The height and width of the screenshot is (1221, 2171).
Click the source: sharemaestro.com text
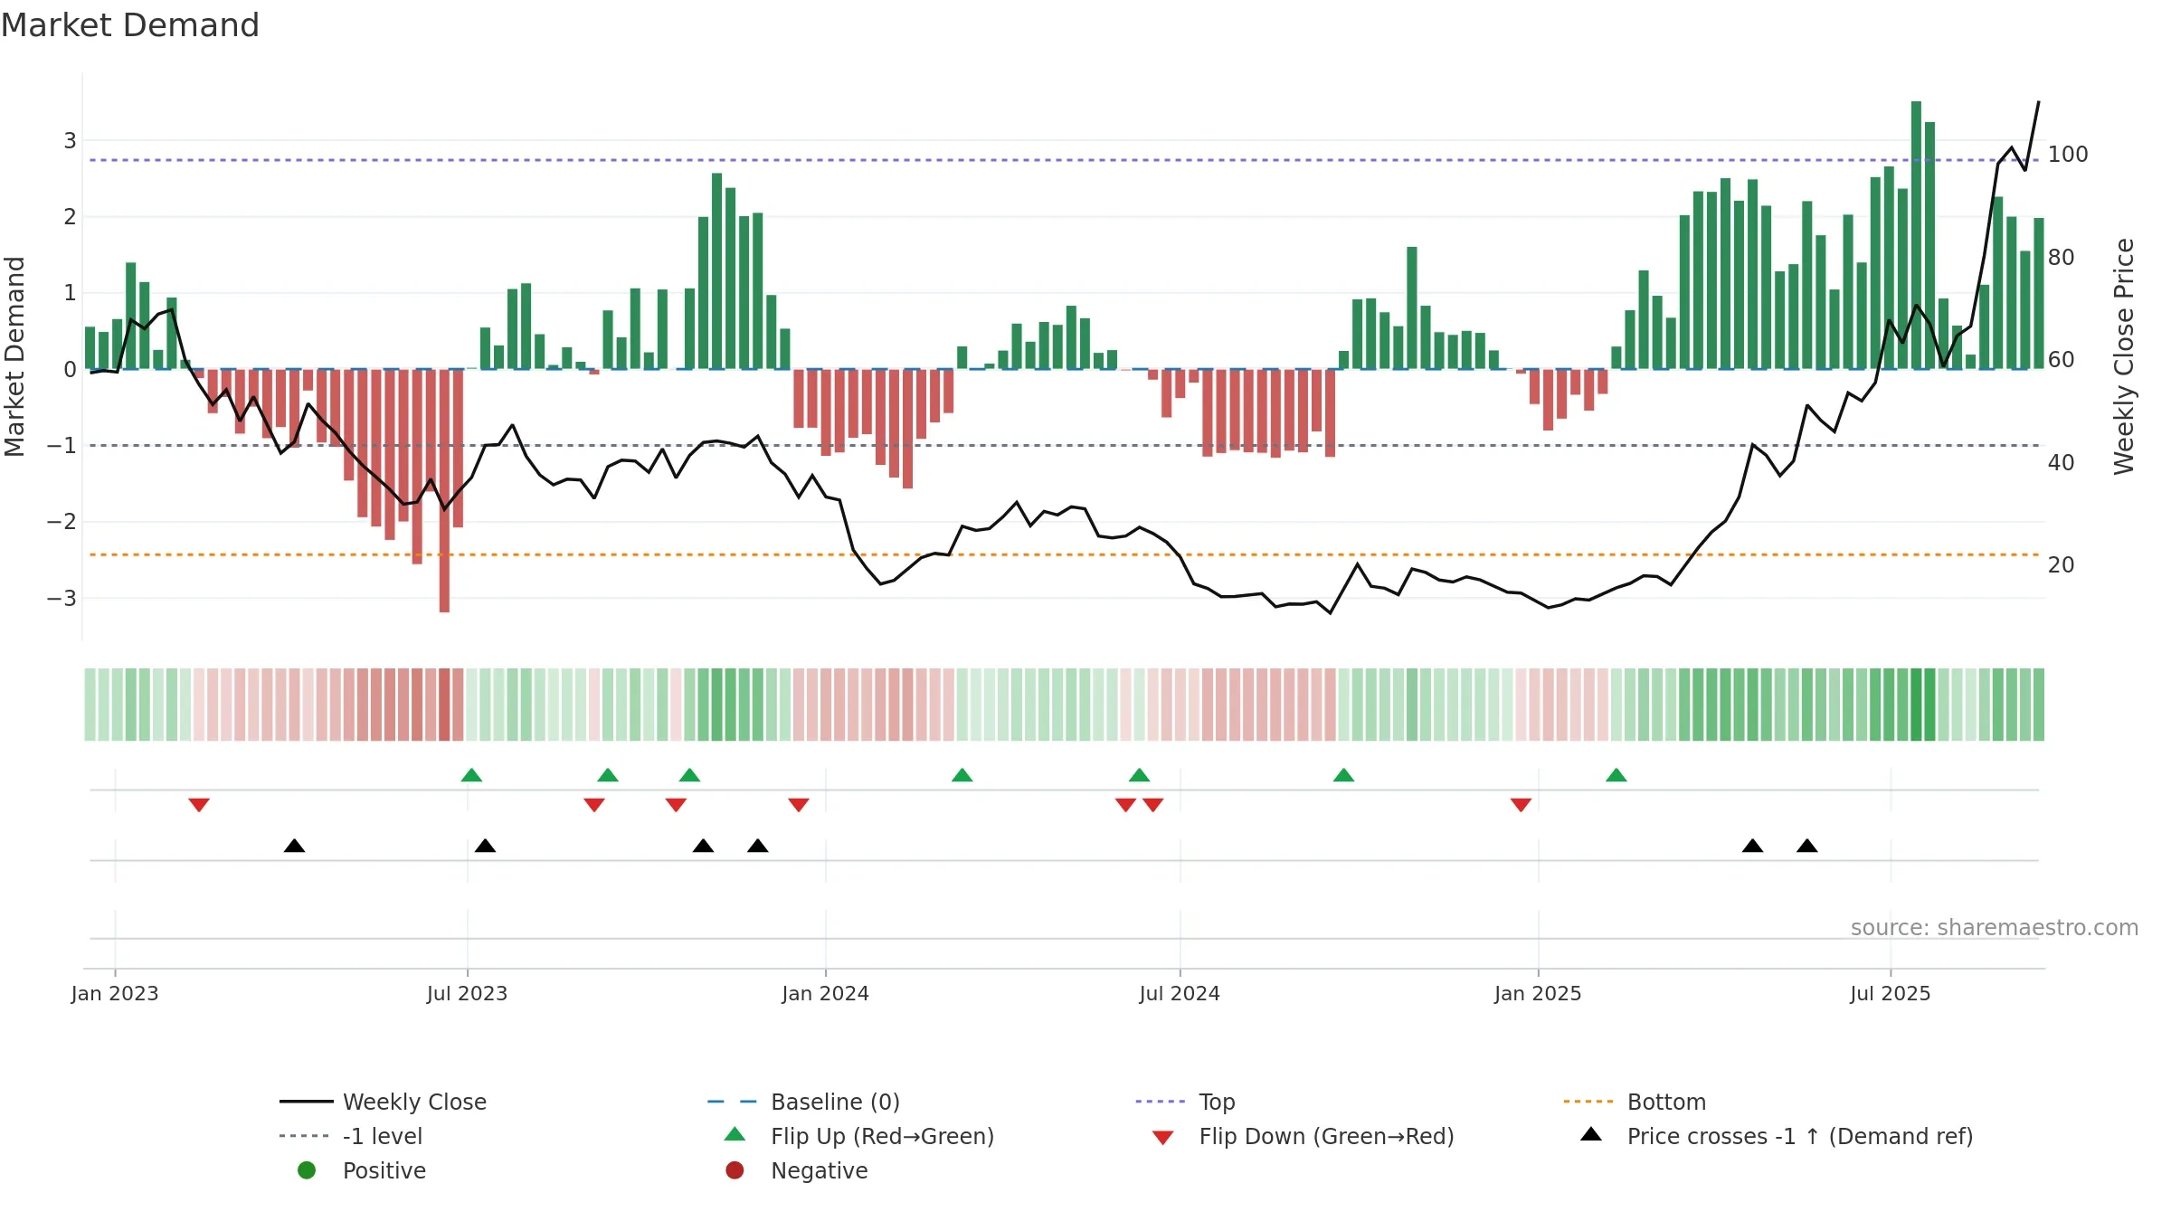[x=1995, y=927]
